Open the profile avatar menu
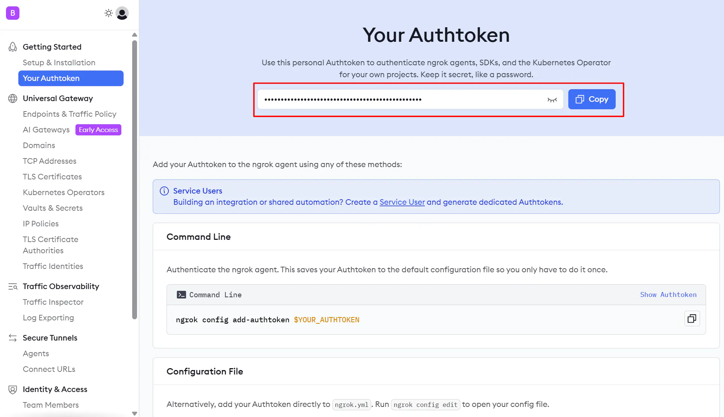 point(121,13)
